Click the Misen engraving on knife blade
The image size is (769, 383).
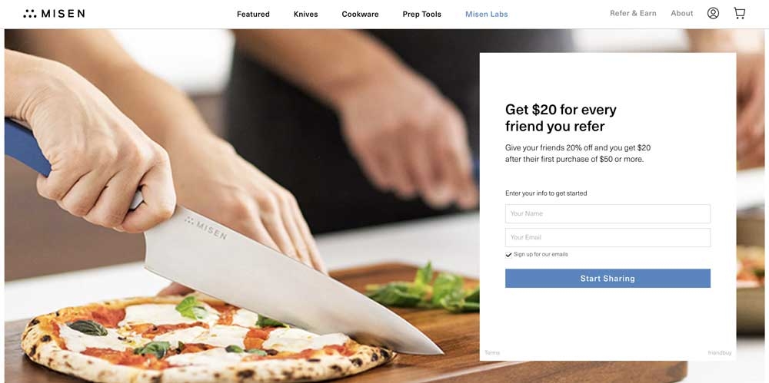pyautogui.click(x=205, y=228)
